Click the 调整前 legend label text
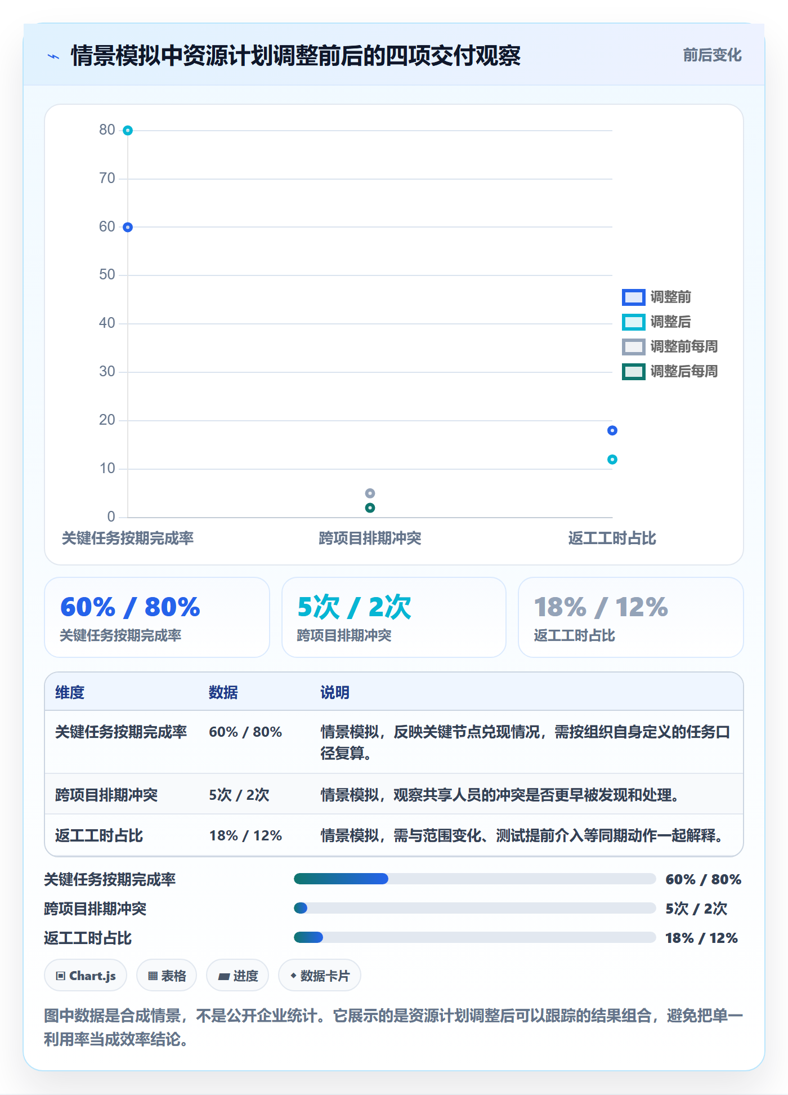 (670, 297)
